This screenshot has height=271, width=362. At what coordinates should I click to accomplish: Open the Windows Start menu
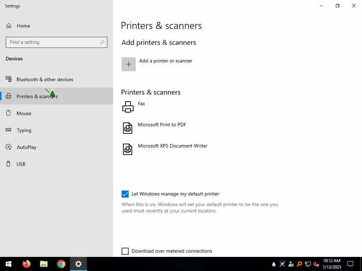[8, 264]
